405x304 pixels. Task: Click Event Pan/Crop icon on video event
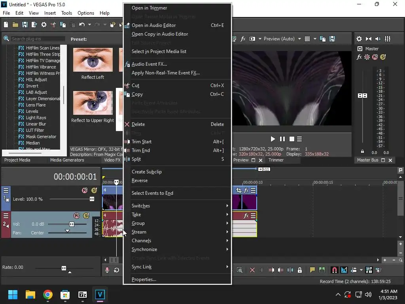tap(238, 190)
